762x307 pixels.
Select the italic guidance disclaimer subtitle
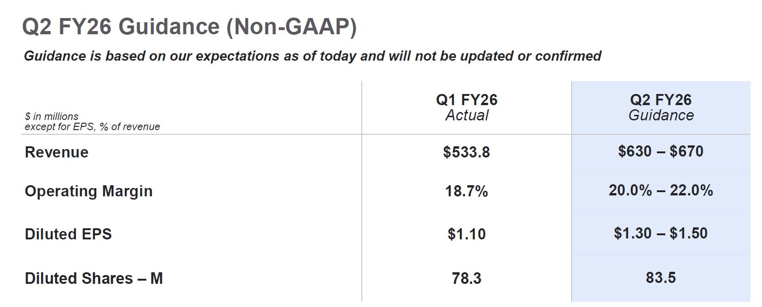click(312, 56)
